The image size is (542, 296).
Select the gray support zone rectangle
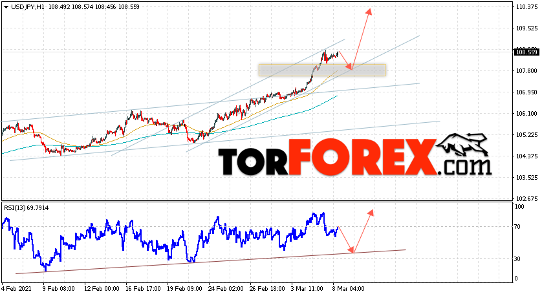pos(322,70)
